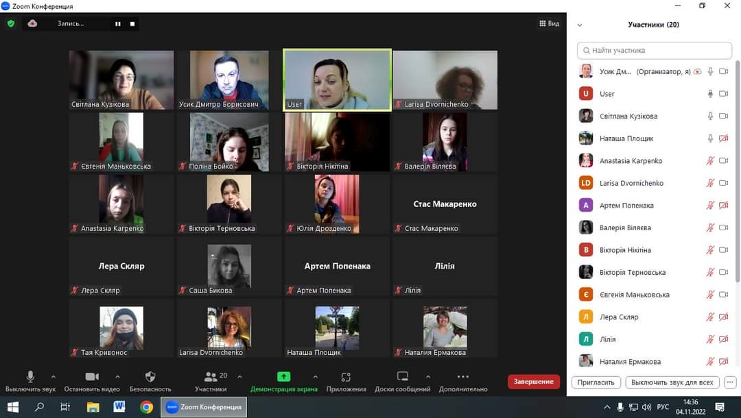
Task: Click the Share Screen green icon
Action: point(283,377)
